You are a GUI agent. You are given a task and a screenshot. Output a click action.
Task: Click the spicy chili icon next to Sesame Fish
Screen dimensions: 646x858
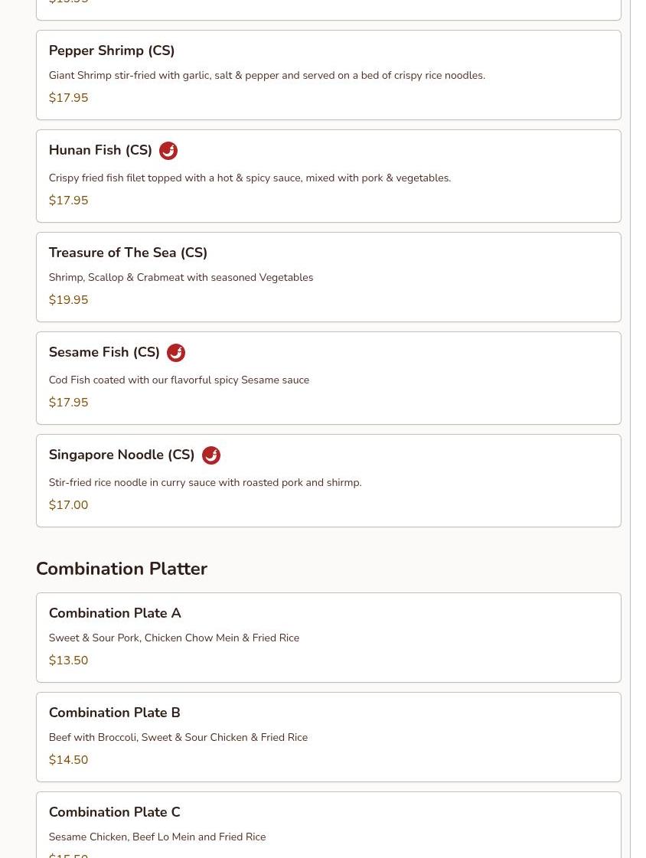coord(176,353)
